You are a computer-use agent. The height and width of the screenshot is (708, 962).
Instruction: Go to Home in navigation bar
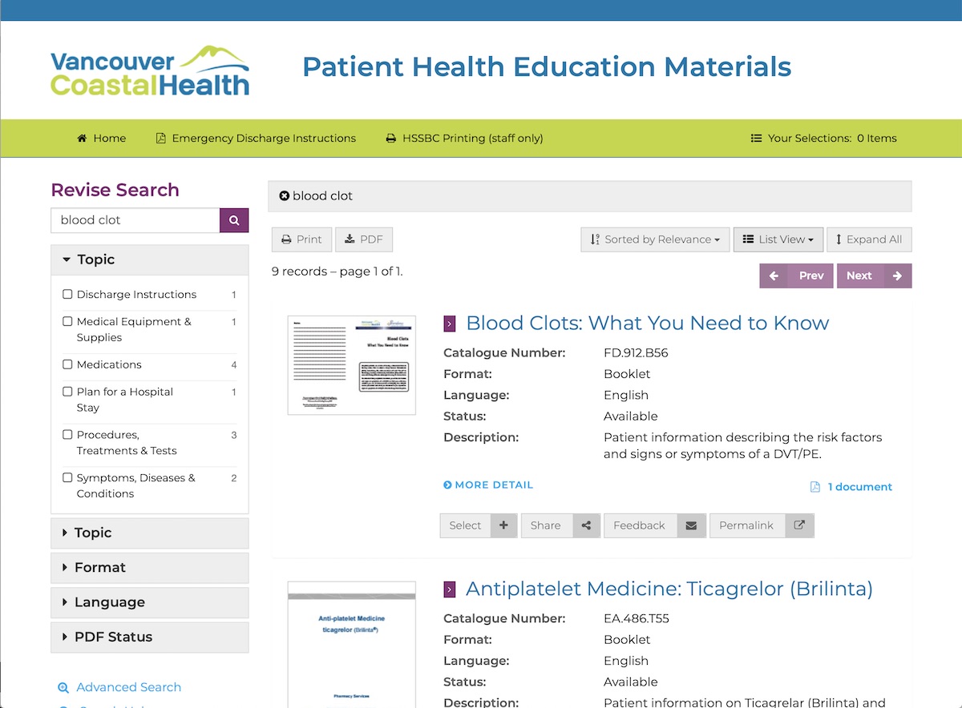click(x=102, y=139)
